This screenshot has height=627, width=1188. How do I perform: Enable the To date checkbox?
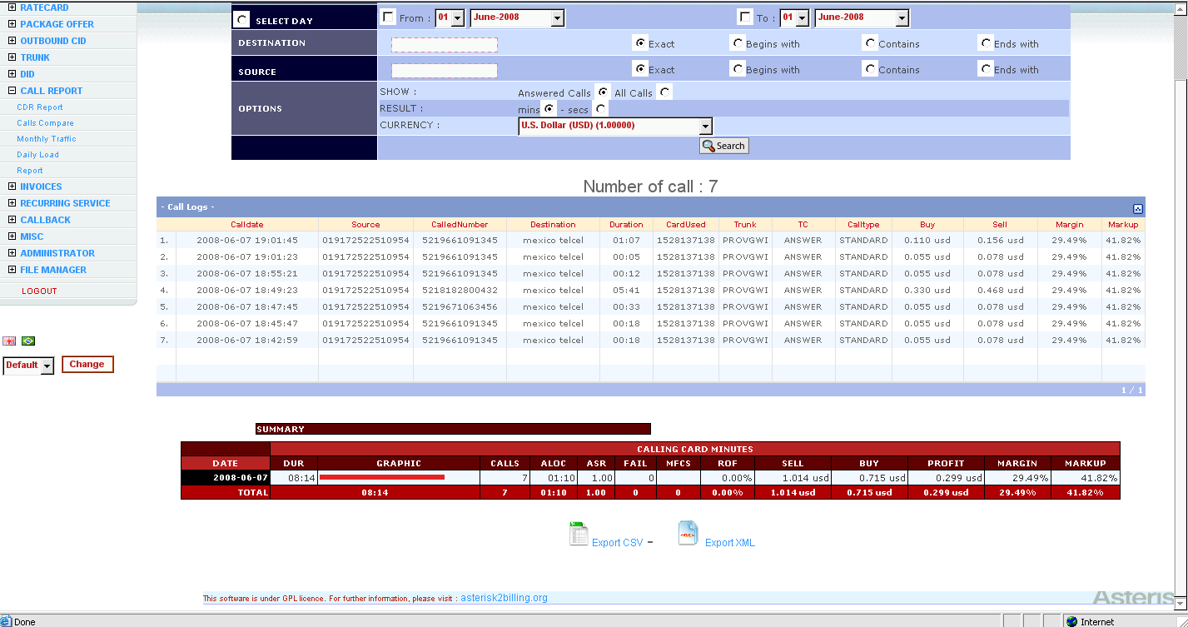[745, 17]
